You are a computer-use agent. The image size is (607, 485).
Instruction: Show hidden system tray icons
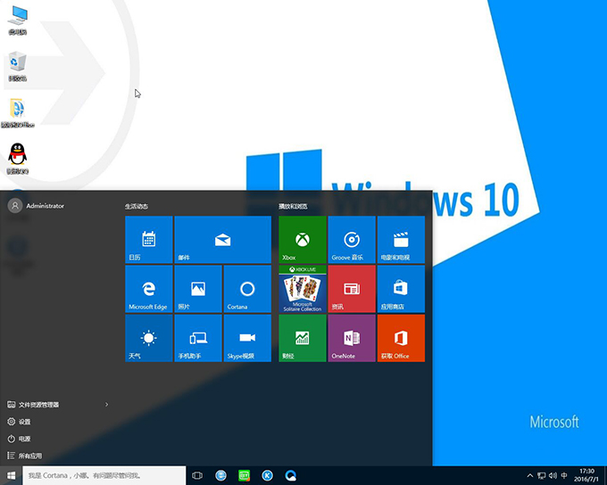click(x=530, y=476)
